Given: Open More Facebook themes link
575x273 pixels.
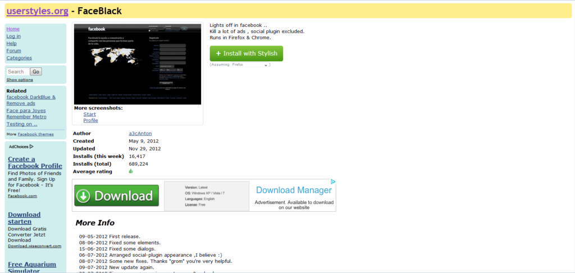Looking at the screenshot, I should [35, 134].
